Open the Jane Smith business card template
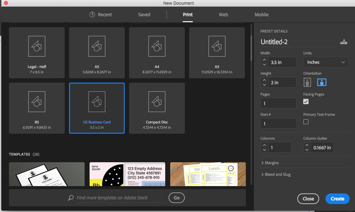The width and height of the screenshot is (355, 212). click(x=127, y=174)
